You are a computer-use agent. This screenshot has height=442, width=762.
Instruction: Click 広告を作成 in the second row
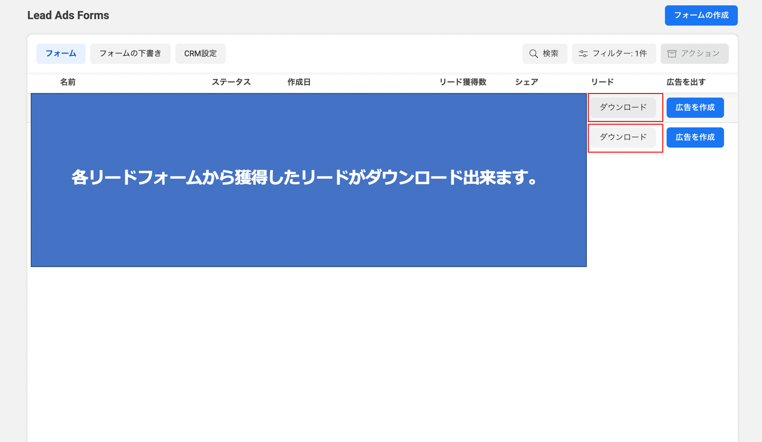point(695,137)
